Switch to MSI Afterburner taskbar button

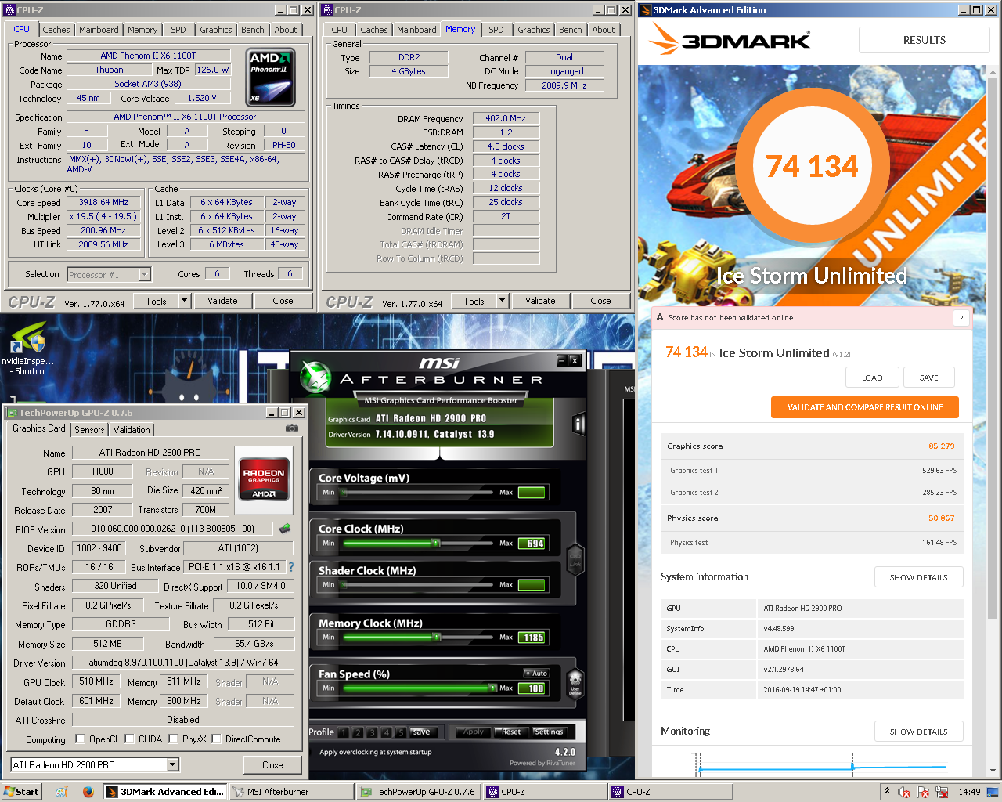[291, 792]
